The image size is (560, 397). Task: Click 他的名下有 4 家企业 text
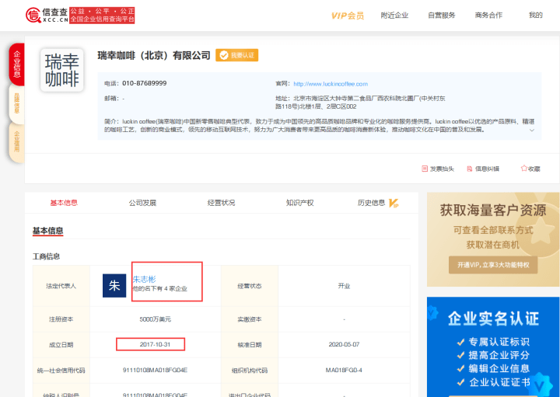(160, 288)
